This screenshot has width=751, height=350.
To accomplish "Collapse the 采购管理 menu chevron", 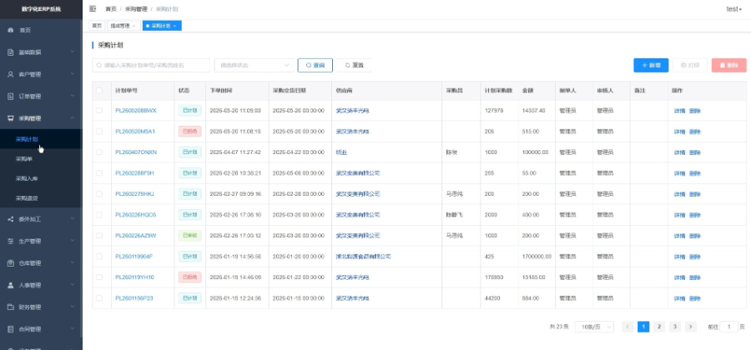I will point(73,118).
